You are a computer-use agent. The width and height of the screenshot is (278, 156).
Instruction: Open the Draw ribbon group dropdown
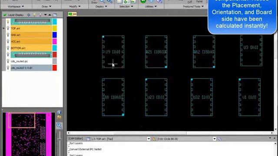46,6
